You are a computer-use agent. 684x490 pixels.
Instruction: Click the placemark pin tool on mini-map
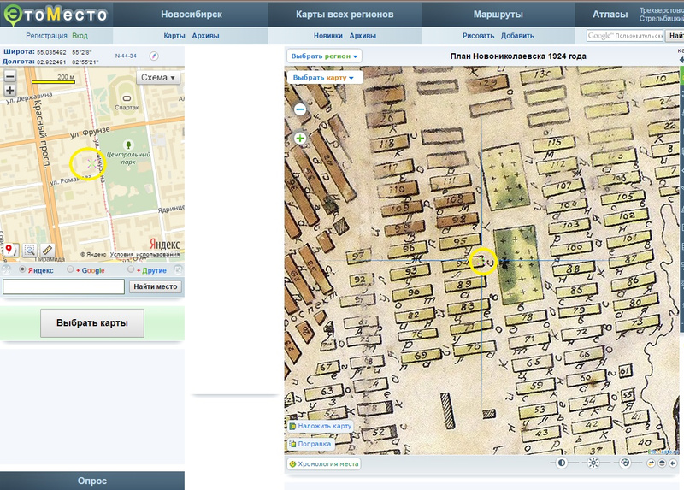coord(11,251)
